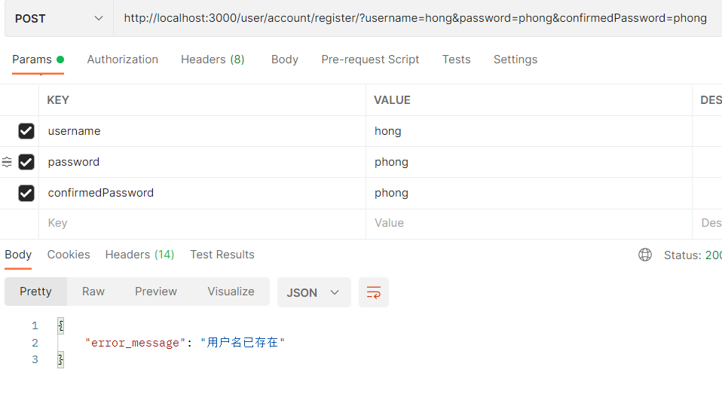Select the Preview response view

pyautogui.click(x=156, y=292)
